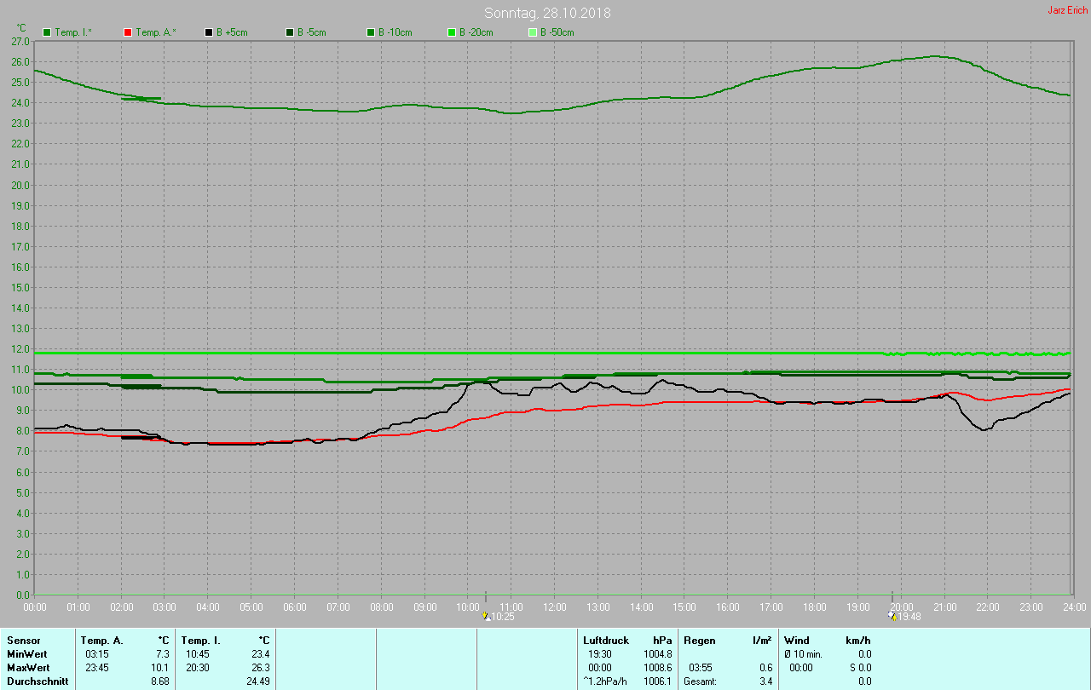Click the 'hPa' unit header
The width and height of the screenshot is (1091, 690).
coord(662,641)
